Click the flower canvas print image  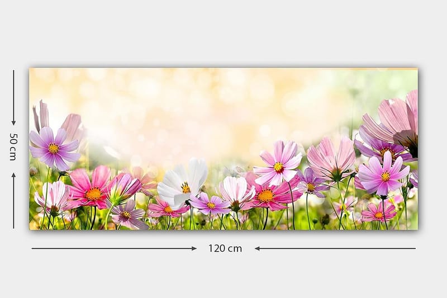point(223,149)
